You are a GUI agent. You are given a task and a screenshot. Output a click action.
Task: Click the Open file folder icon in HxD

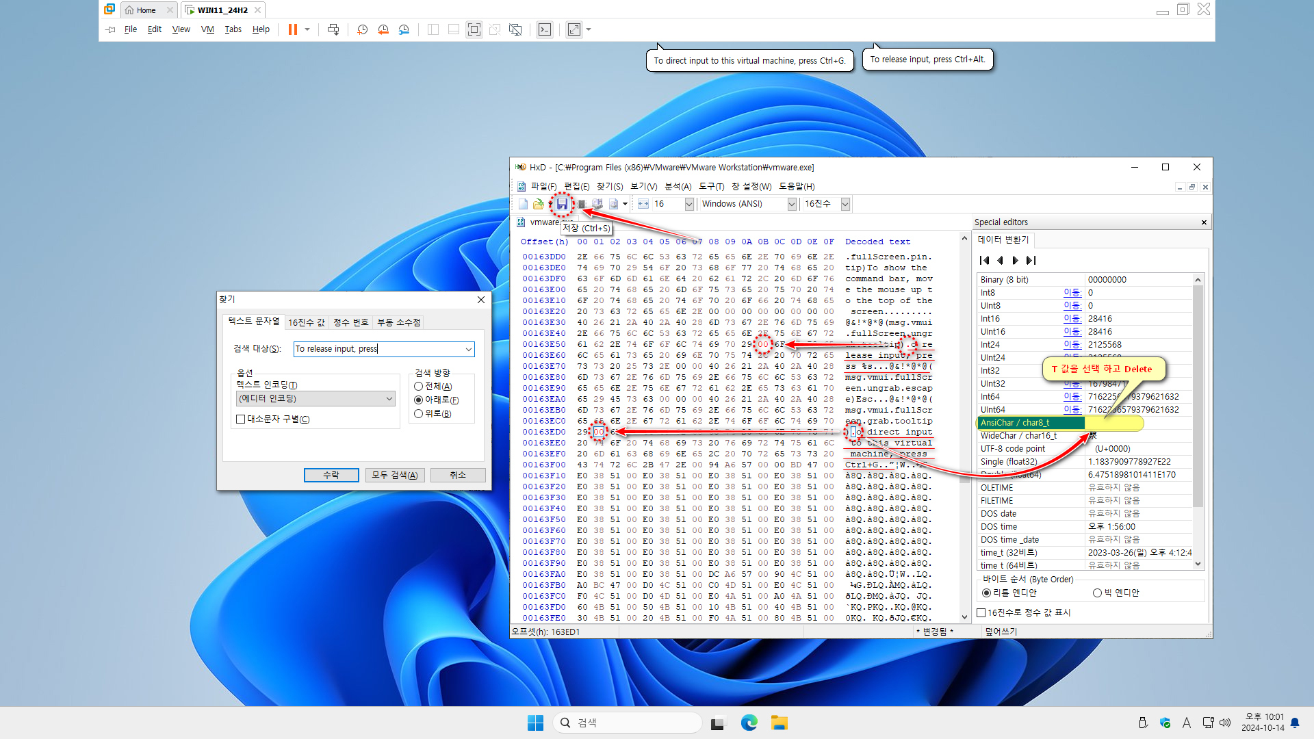pos(539,204)
